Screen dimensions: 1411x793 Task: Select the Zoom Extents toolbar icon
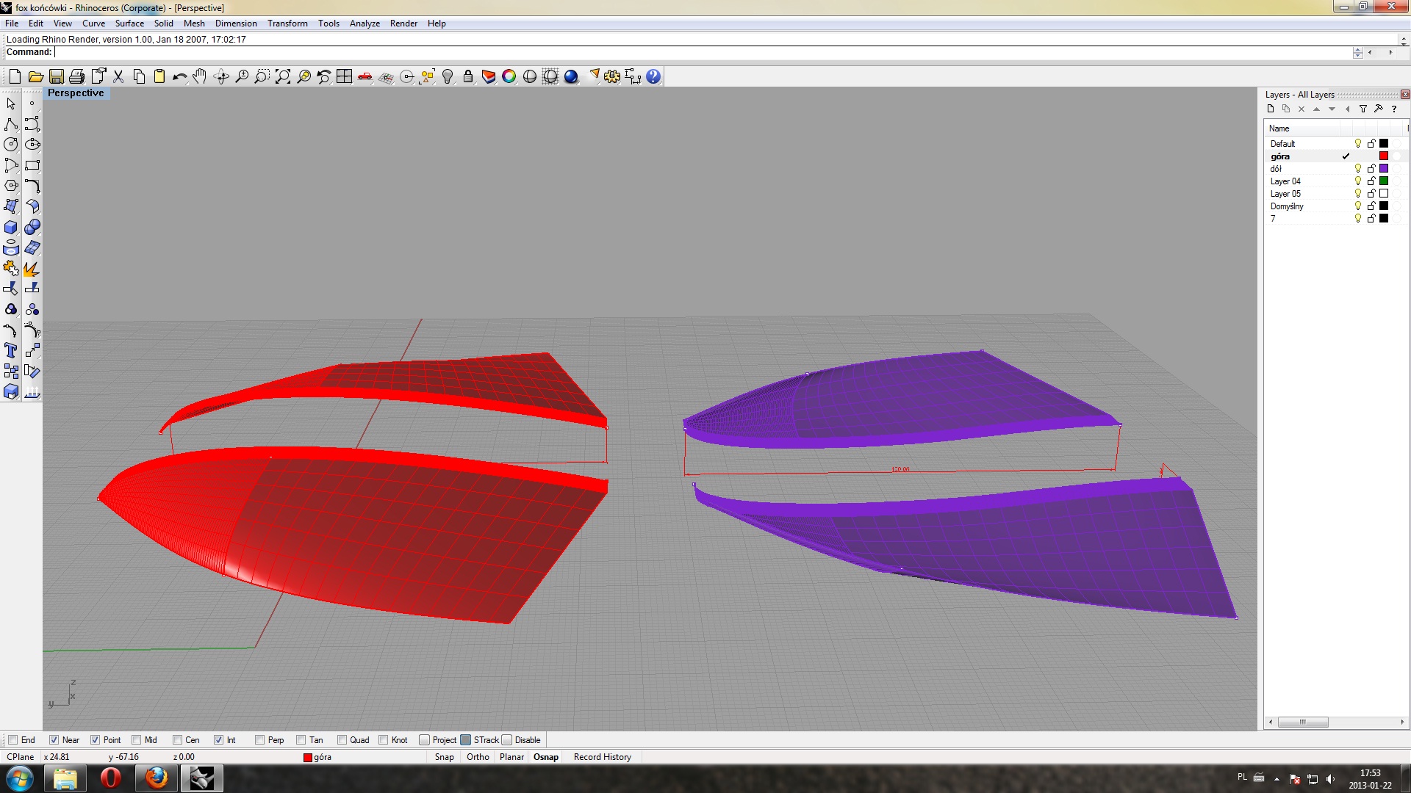(x=283, y=76)
